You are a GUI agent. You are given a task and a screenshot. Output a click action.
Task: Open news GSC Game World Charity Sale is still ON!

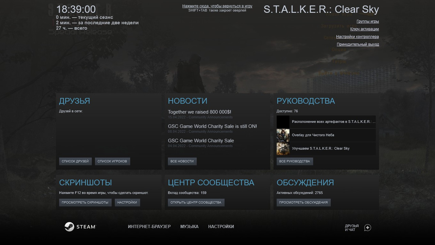(212, 126)
